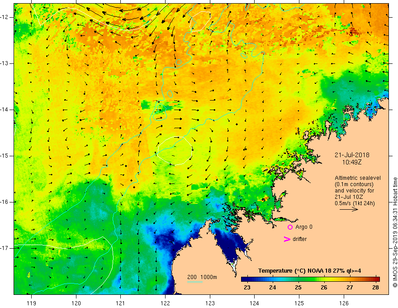The height and width of the screenshot is (308, 398).
Task: Click colorbar tick label 25
Action: coord(298,288)
